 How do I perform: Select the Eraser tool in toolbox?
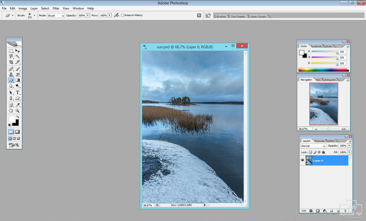tap(11, 80)
